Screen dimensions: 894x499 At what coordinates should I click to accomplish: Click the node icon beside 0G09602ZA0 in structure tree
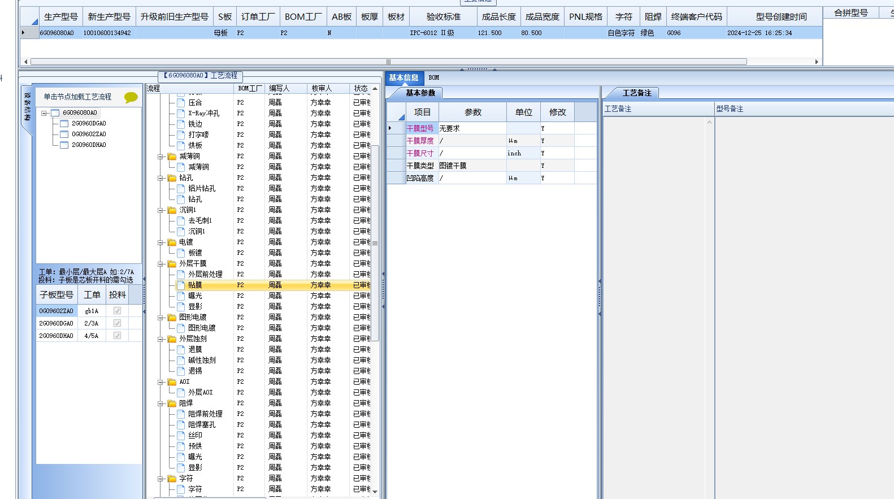pos(64,134)
